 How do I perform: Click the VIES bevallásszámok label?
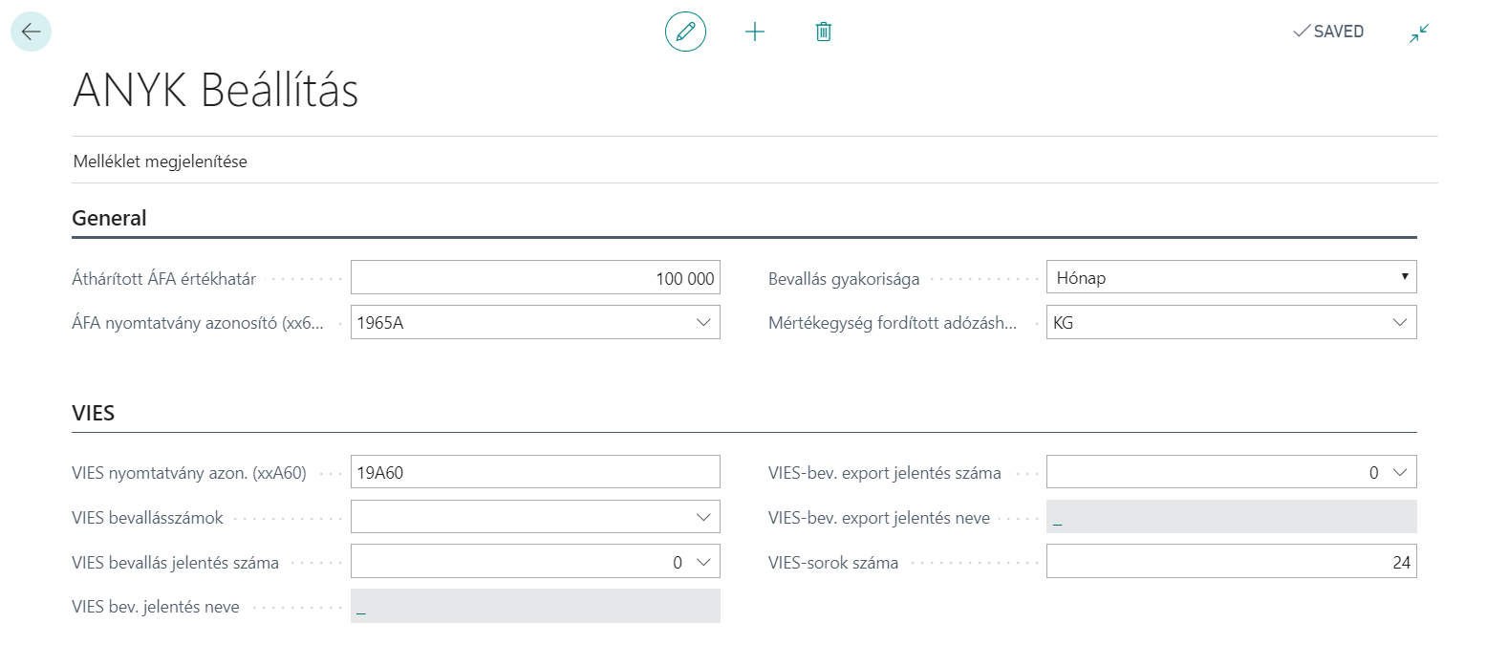(x=147, y=518)
